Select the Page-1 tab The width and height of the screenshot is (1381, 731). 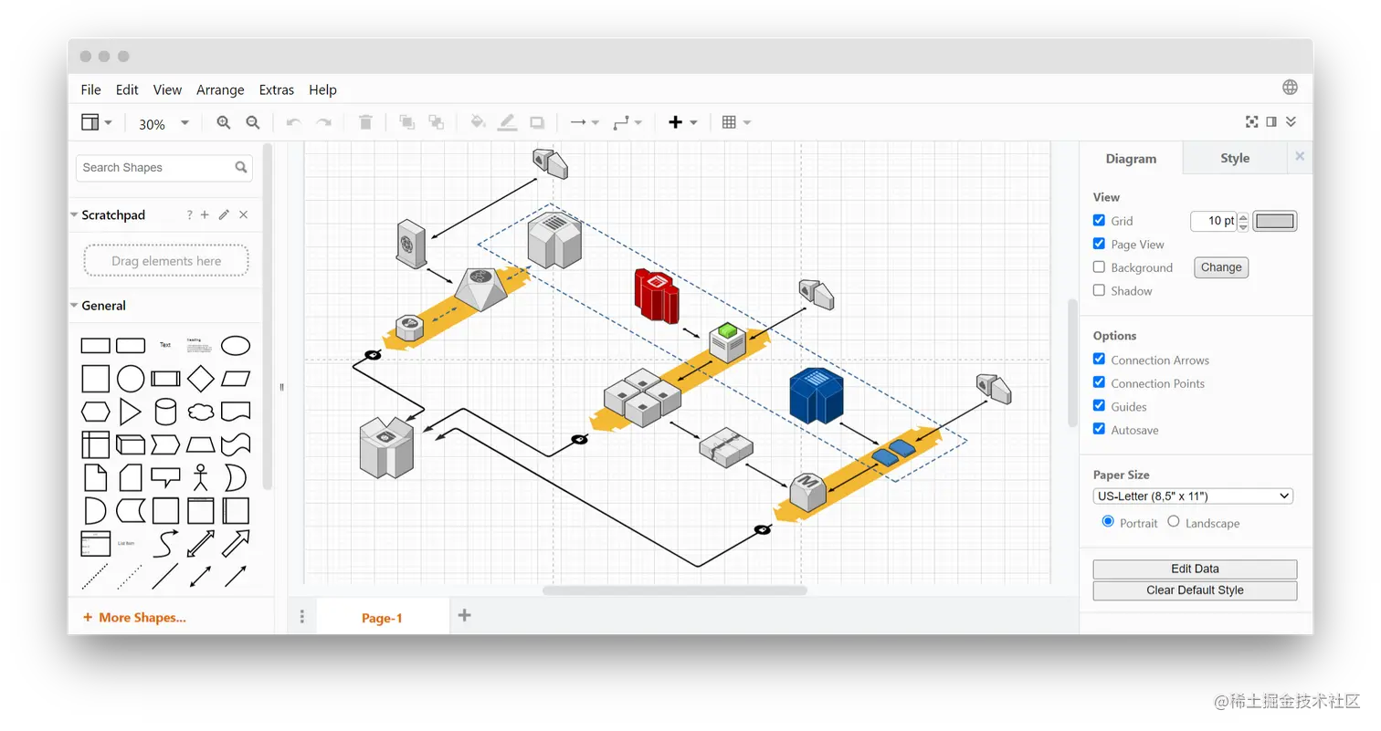click(x=382, y=618)
